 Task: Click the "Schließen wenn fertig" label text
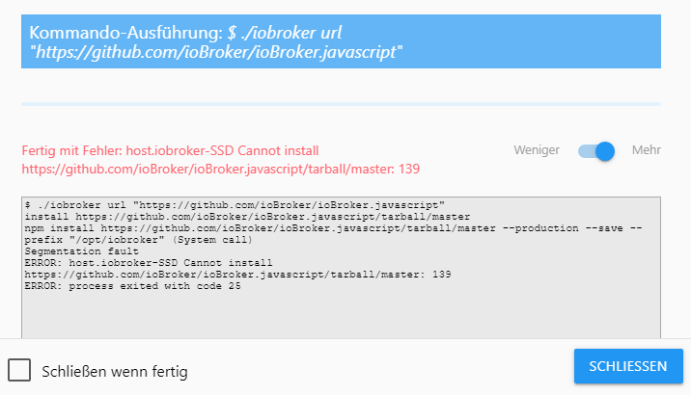pos(115,372)
